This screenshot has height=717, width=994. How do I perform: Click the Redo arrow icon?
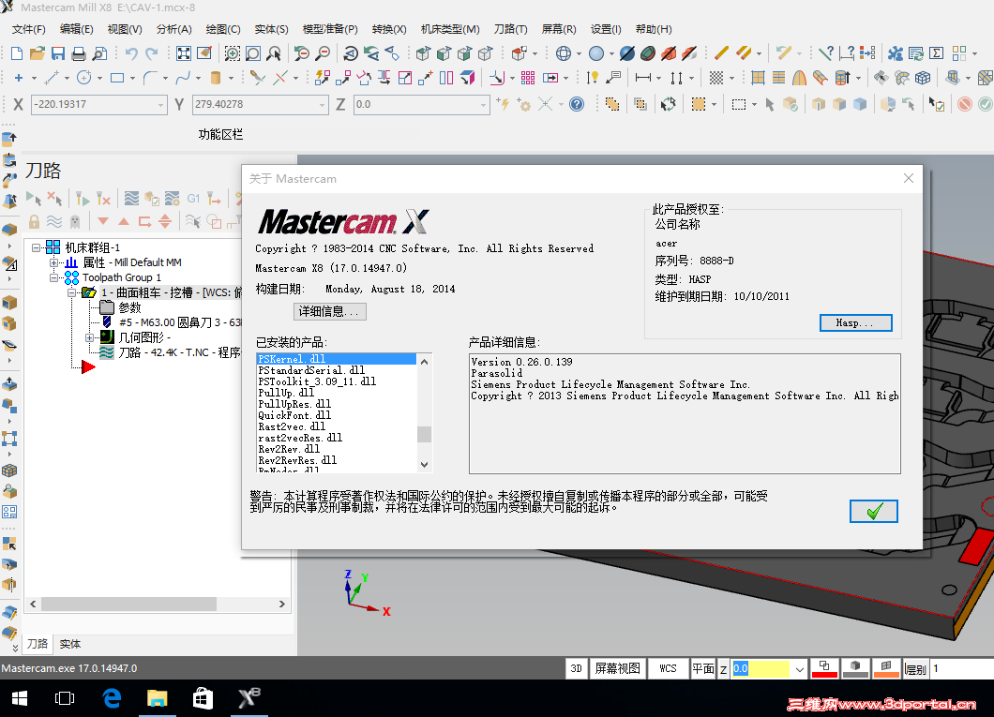pos(152,53)
